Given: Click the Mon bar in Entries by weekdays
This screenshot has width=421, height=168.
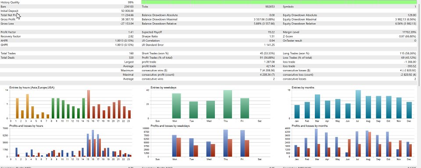Looking at the screenshot, I should tap(176, 106).
